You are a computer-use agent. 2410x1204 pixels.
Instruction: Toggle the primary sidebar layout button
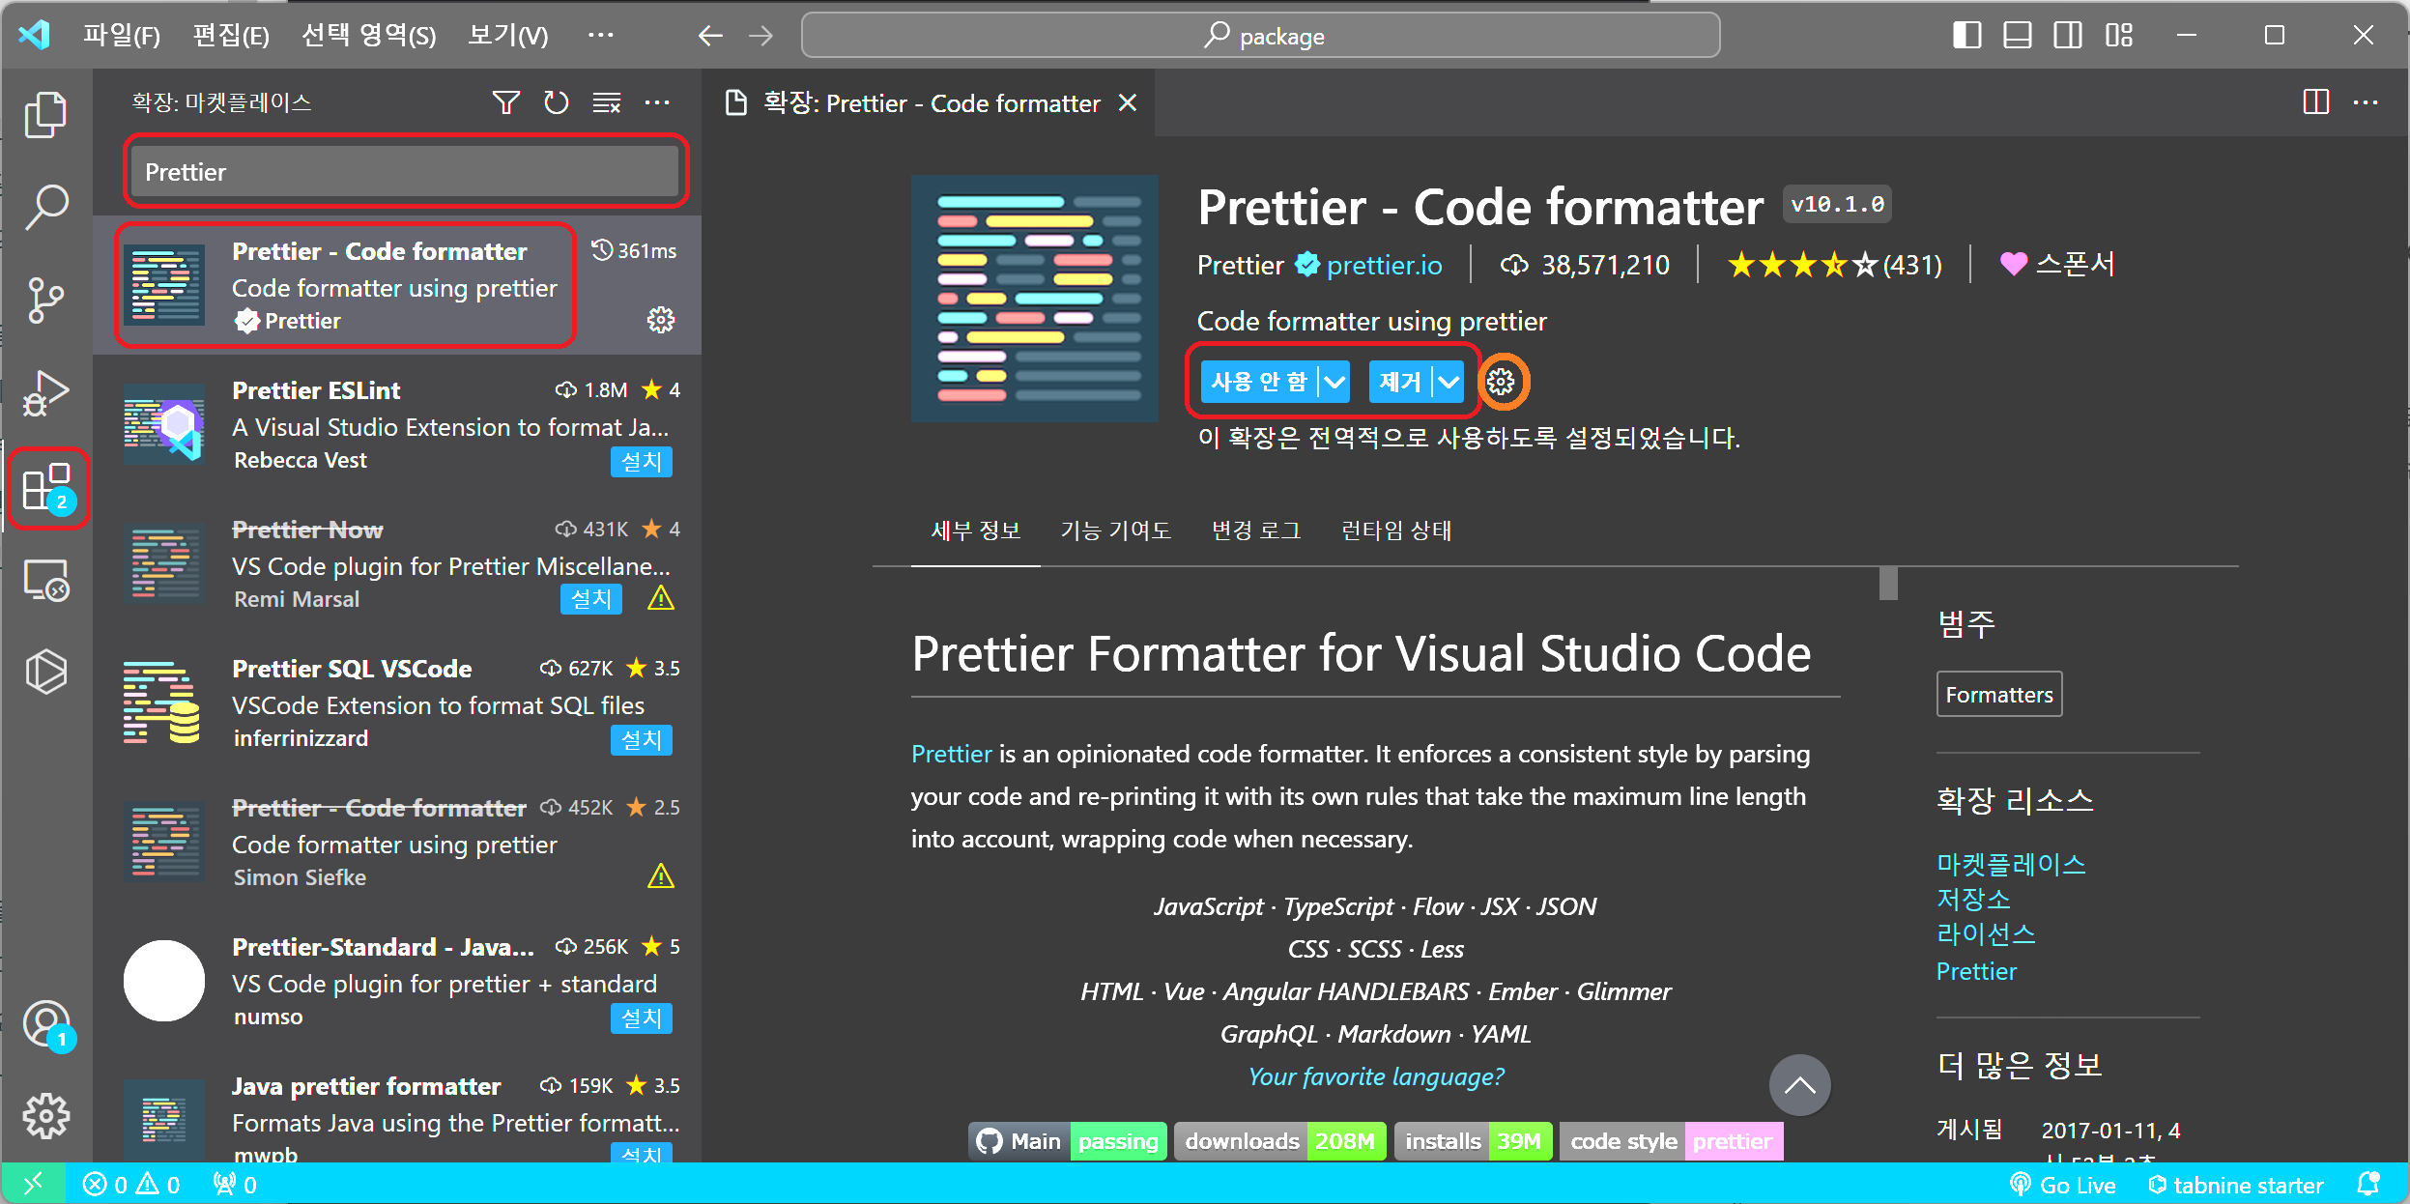tap(1966, 36)
